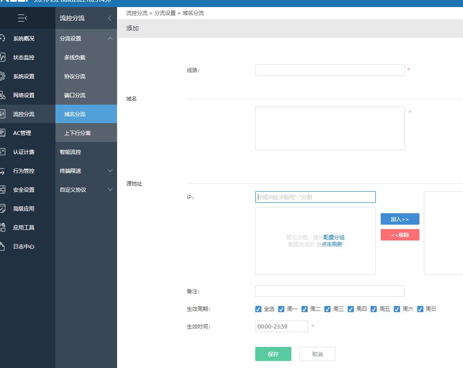
Task: Open 网络设置 via its network icon
Action: 2,95
